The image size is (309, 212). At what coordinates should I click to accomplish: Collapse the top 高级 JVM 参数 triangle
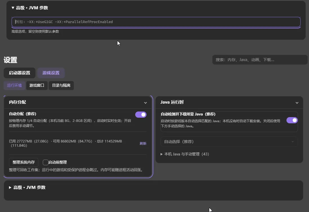(x=13, y=8)
